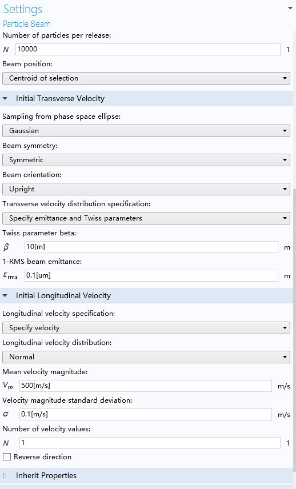The image size is (296, 489).
Task: Enable Reverse direction checkbox
Action: point(7,457)
